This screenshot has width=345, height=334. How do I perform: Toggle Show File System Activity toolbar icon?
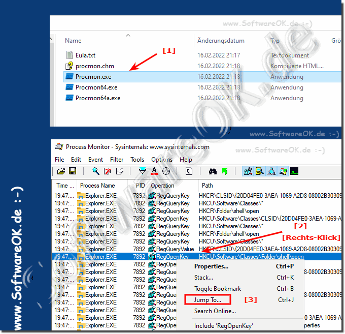tap(260, 171)
